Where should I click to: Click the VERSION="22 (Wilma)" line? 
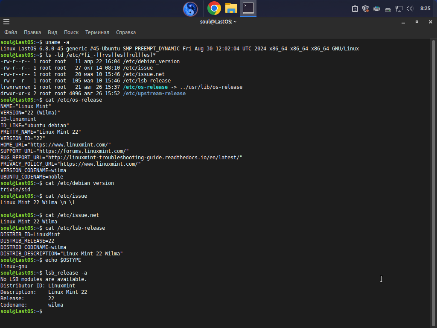pos(30,113)
